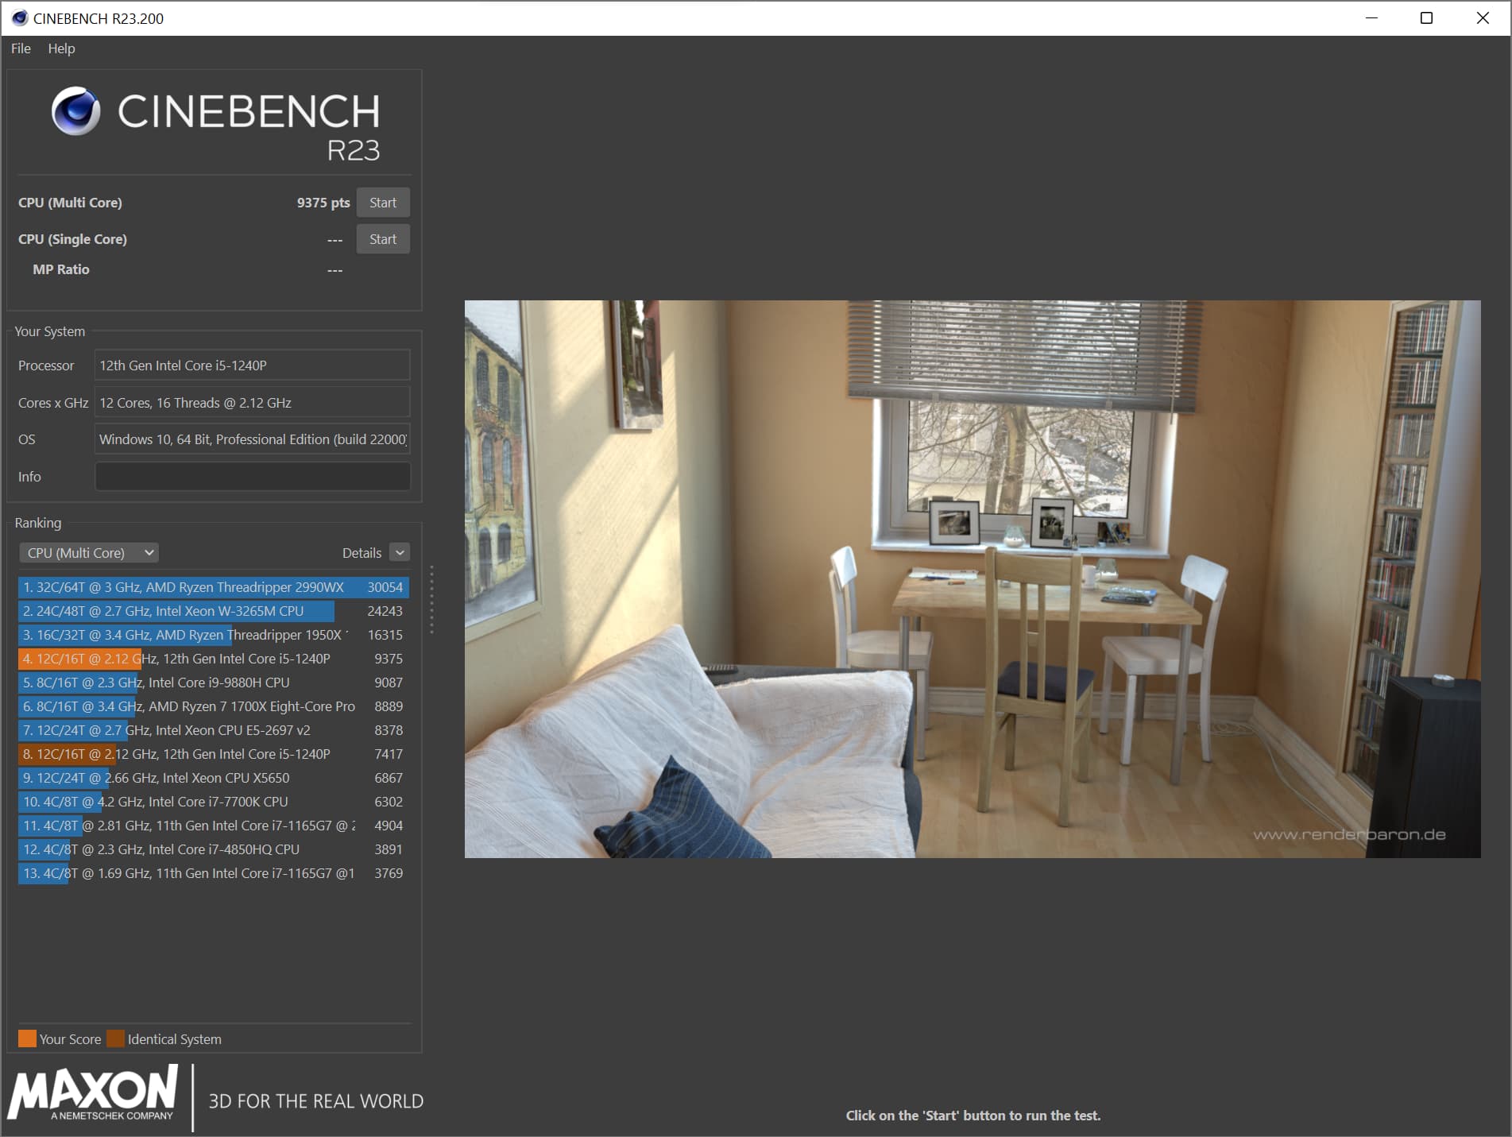Screen dimensions: 1512x1137
Task: Select ranking row AMD Ryzen 7 1700X
Action: point(214,706)
